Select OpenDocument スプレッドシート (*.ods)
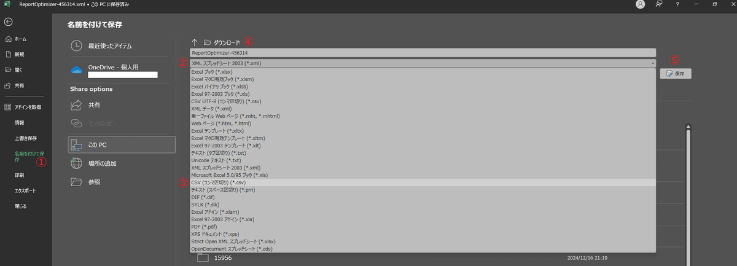The width and height of the screenshot is (737, 266). click(x=422, y=249)
